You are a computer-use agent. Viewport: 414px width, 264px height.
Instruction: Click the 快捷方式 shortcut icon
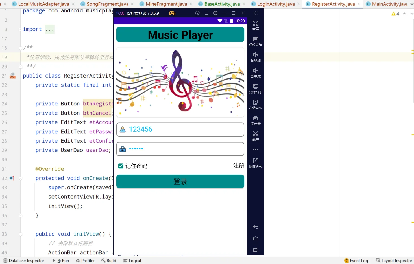[x=256, y=163]
